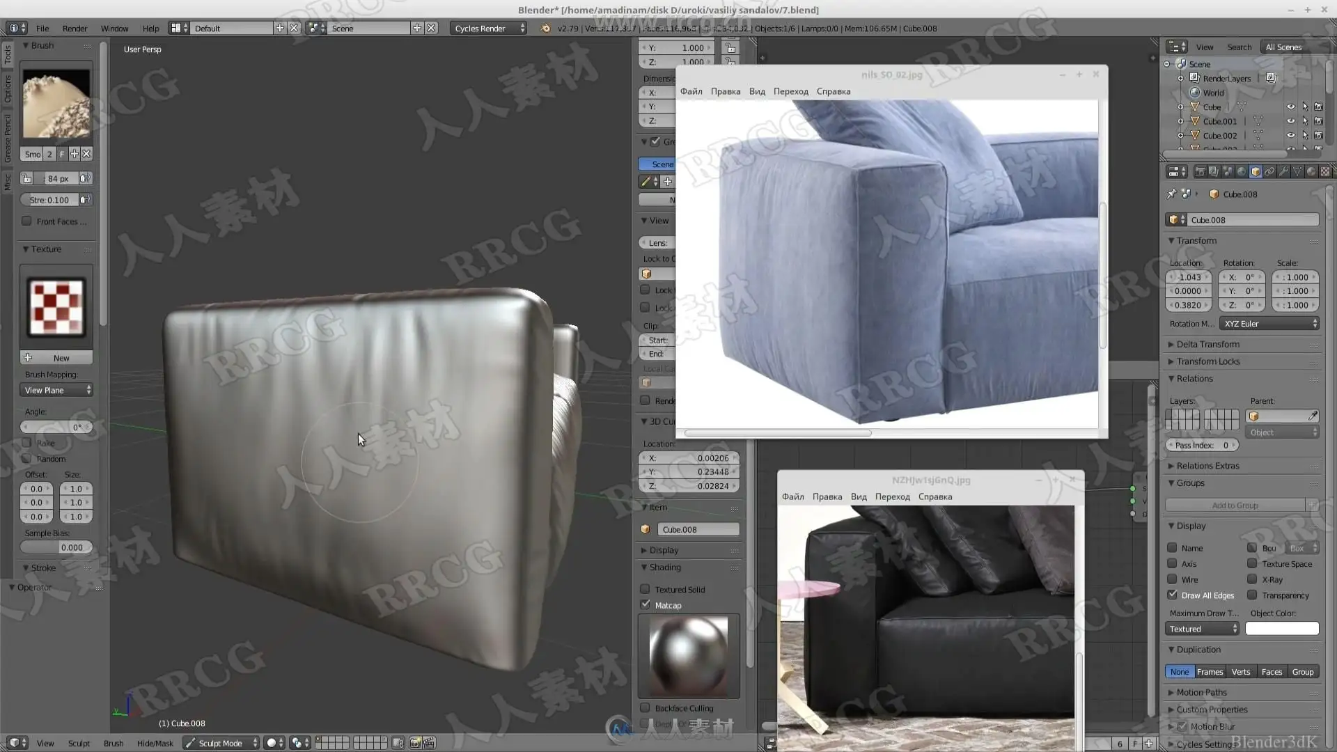This screenshot has width=1337, height=752.
Task: Open the Render camera properties tab
Action: pyautogui.click(x=1200, y=171)
